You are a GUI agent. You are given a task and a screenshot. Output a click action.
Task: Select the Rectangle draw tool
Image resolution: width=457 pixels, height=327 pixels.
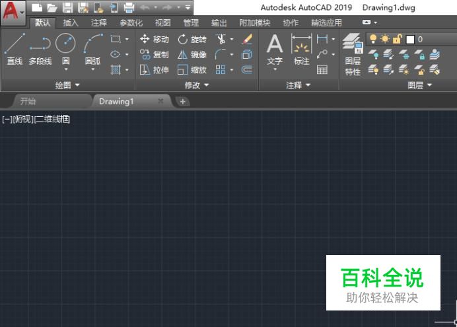click(x=116, y=39)
